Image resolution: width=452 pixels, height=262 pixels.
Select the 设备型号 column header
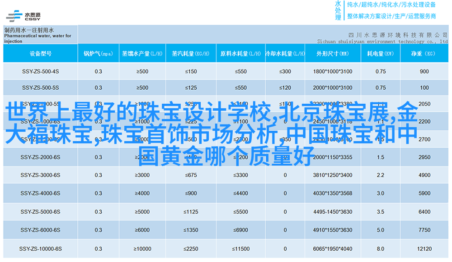(41, 54)
